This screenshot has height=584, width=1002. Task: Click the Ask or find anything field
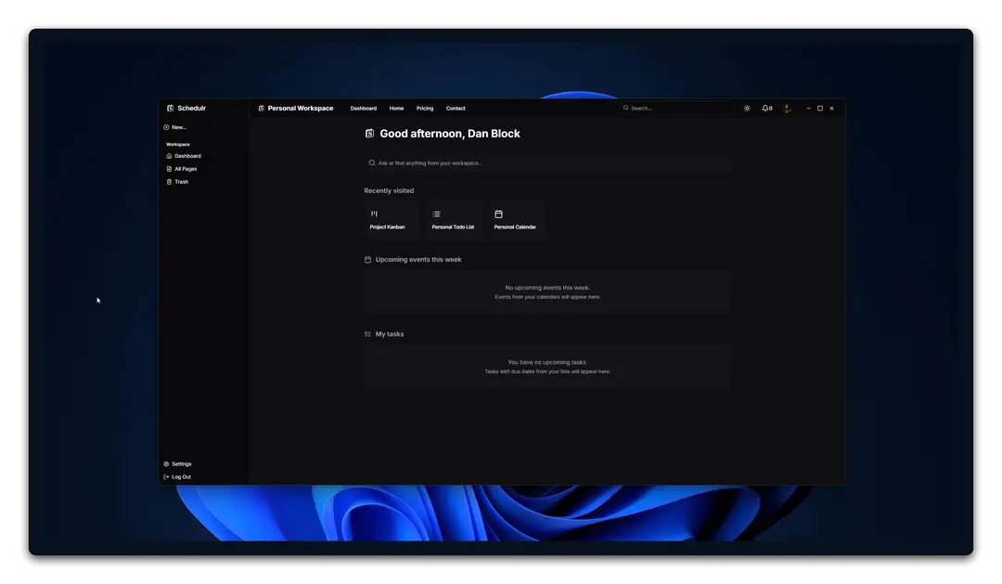(547, 163)
